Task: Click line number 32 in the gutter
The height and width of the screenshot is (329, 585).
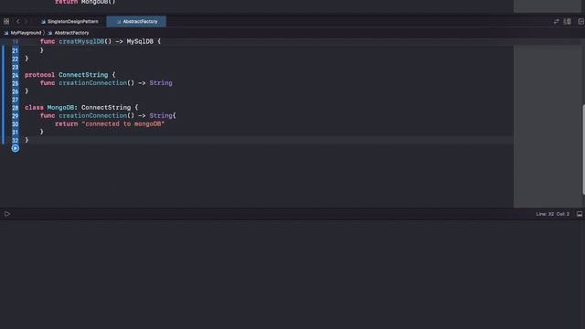Action: pyautogui.click(x=15, y=140)
